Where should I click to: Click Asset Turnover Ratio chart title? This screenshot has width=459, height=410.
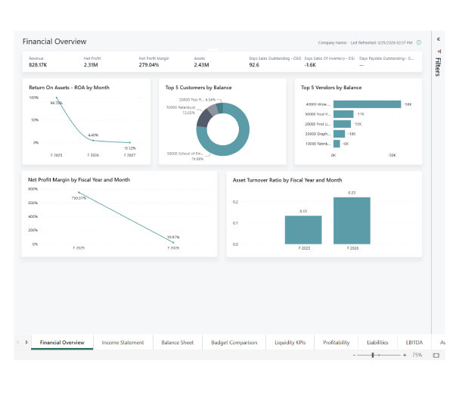pos(287,180)
